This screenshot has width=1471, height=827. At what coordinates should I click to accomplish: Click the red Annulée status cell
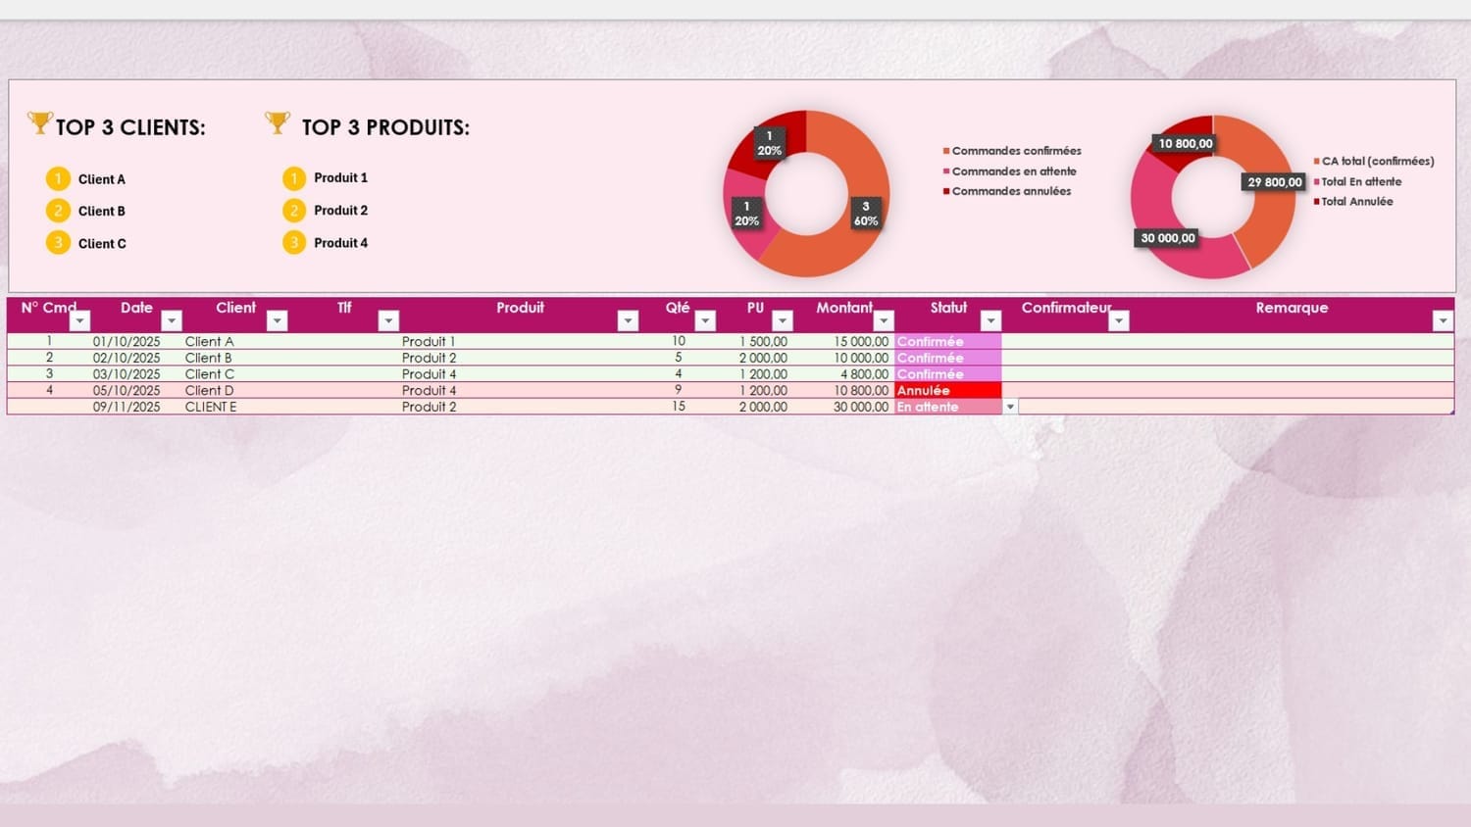[948, 390]
